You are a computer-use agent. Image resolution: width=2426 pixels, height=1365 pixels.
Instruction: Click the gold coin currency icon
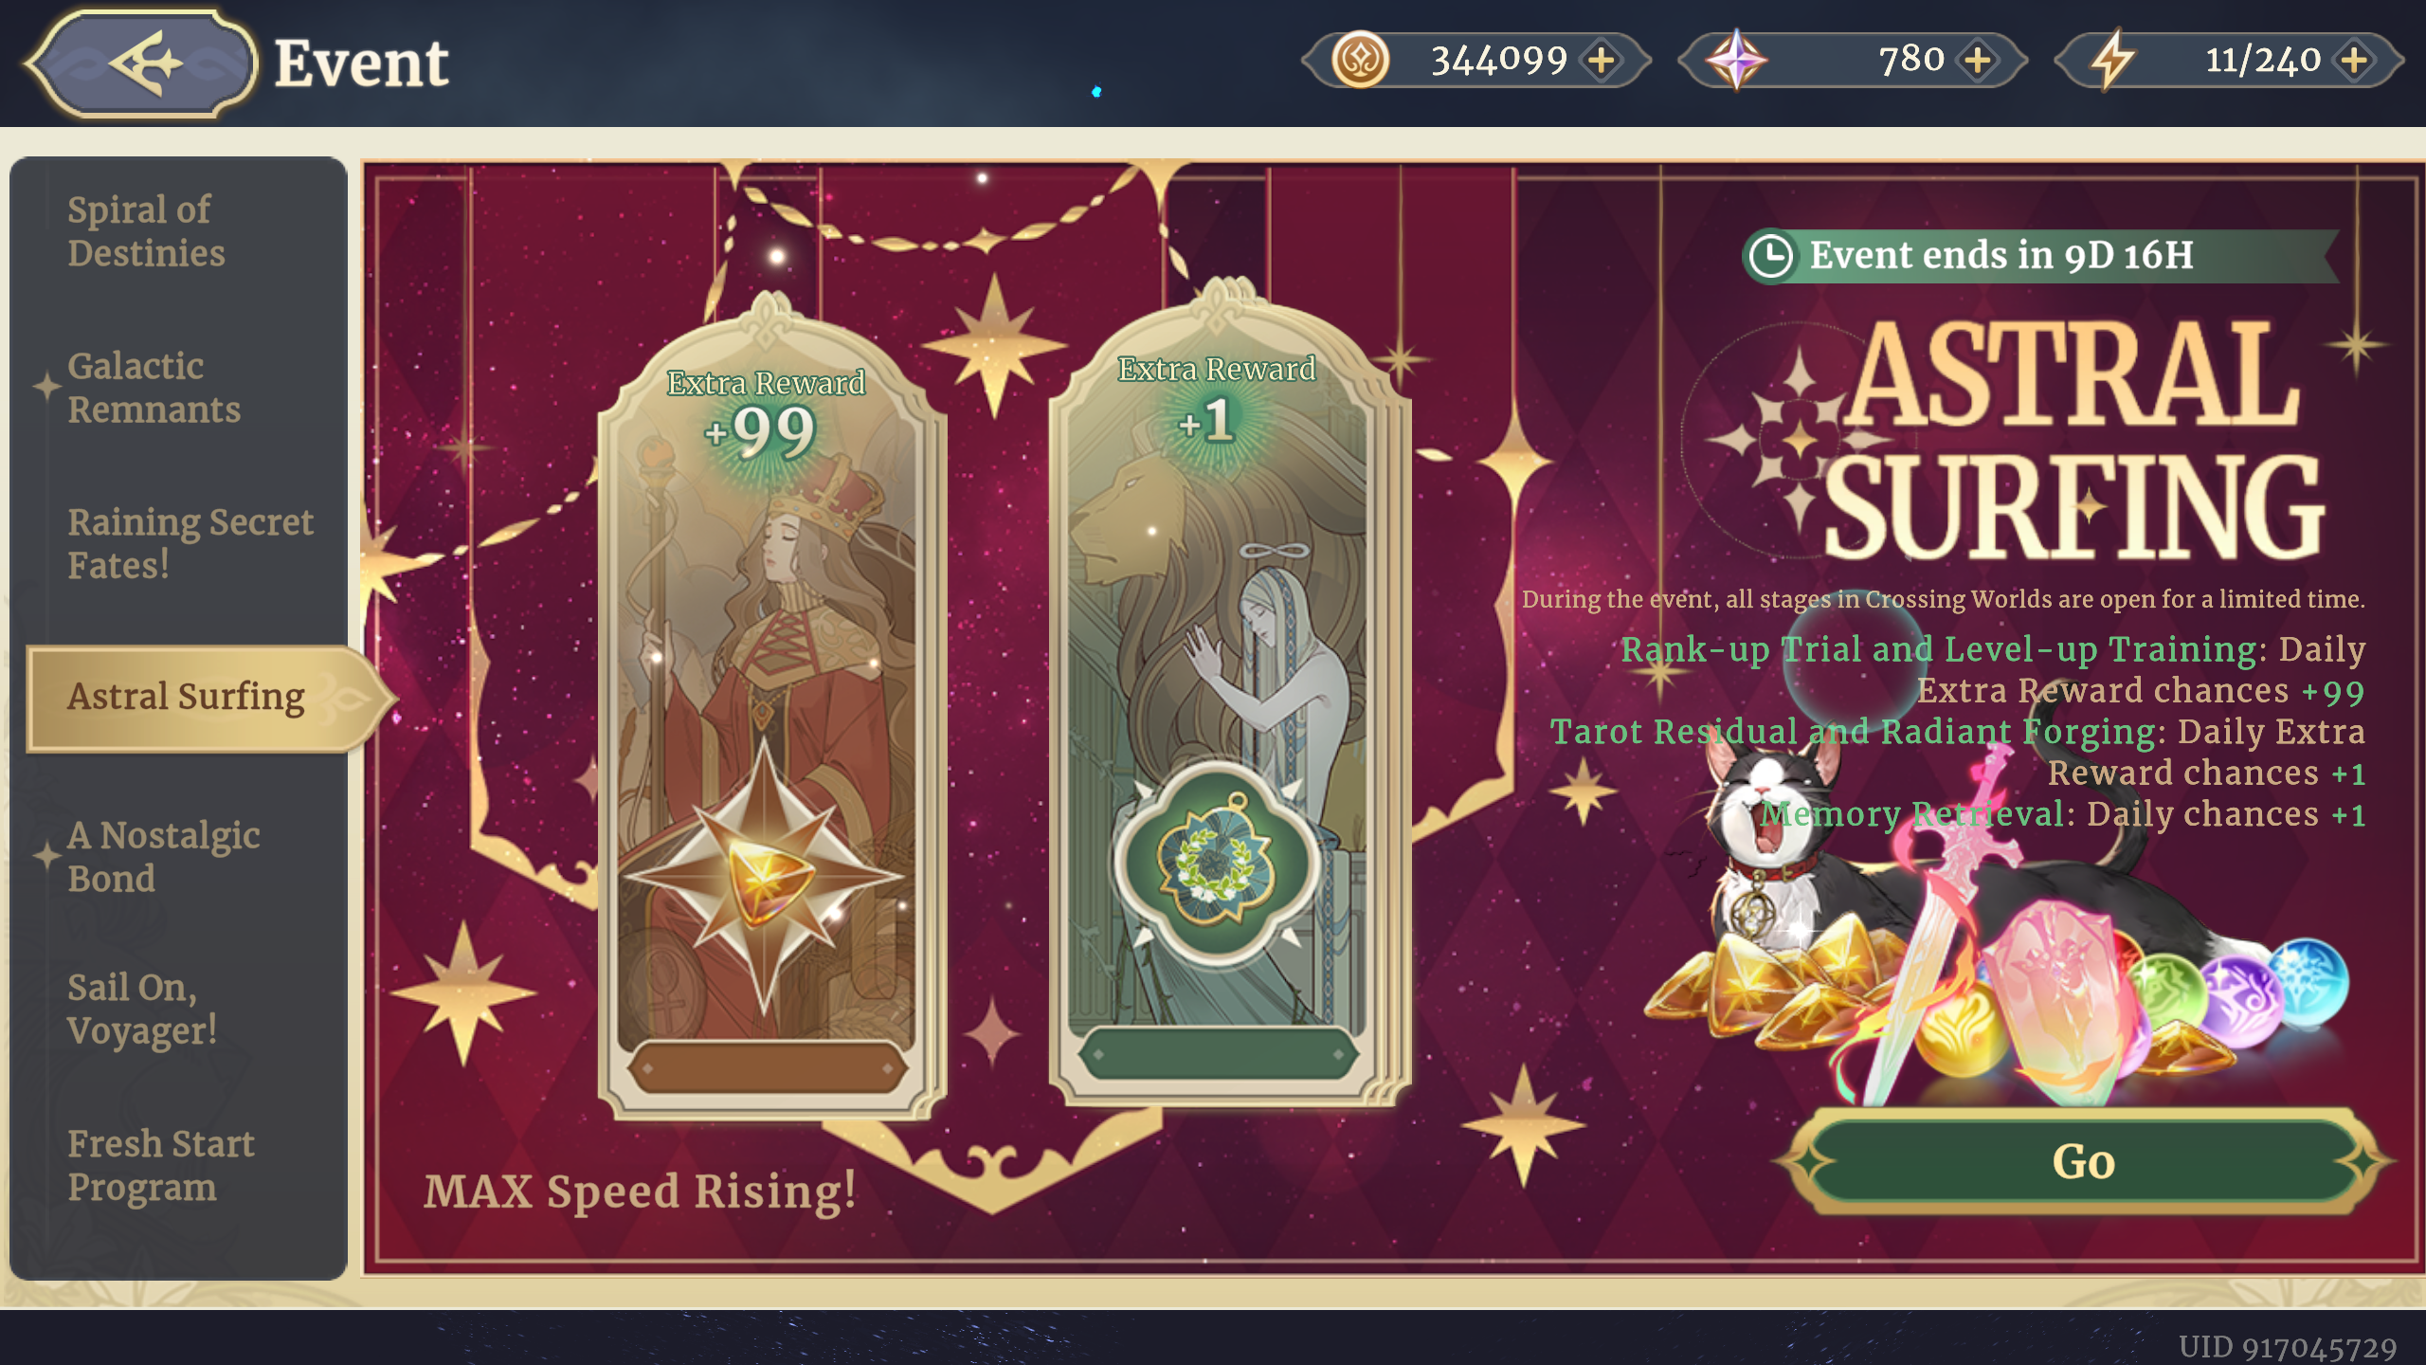(x=1360, y=60)
